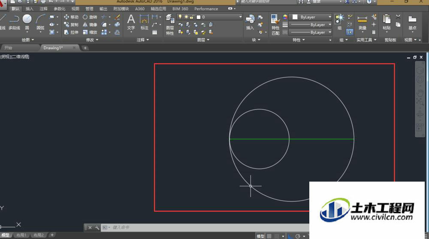429x239 pixels.
Task: Add a new drawing tab with plus
Action: (x=85, y=48)
